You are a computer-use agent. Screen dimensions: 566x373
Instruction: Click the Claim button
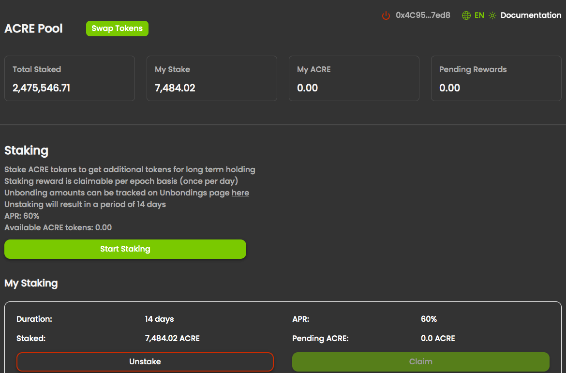[x=420, y=361]
